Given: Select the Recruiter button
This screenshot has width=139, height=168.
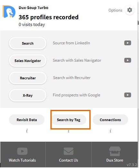Looking at the screenshot, I should (x=28, y=78).
